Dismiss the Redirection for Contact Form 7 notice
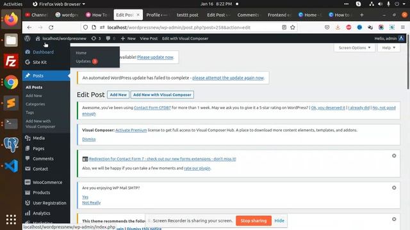The width and height of the screenshot is (410, 230). [x=394, y=156]
